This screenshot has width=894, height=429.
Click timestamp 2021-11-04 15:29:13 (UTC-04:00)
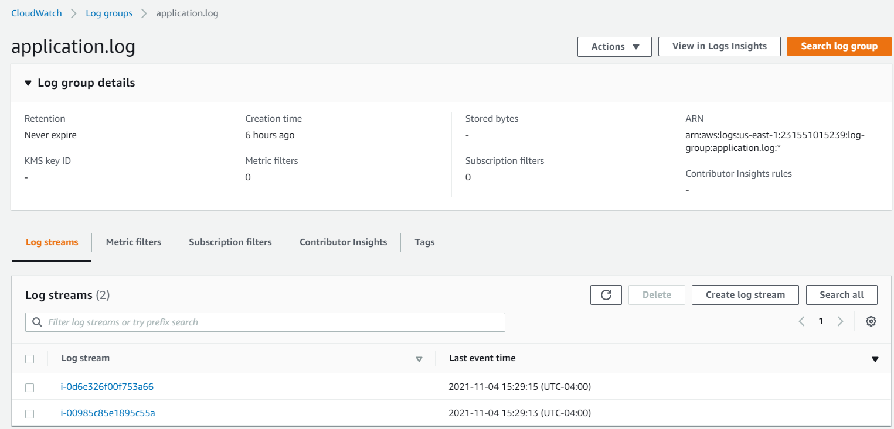click(519, 413)
